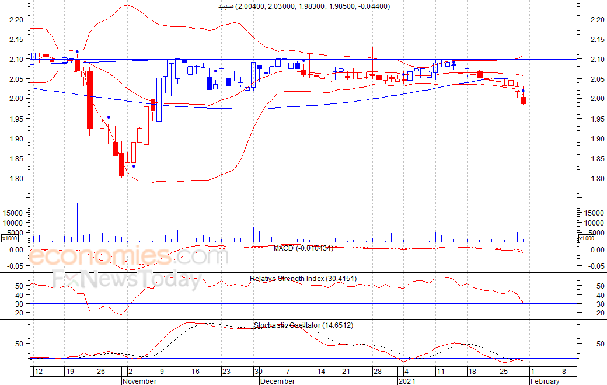Select date label 30 on the time axis

pyautogui.click(x=258, y=372)
